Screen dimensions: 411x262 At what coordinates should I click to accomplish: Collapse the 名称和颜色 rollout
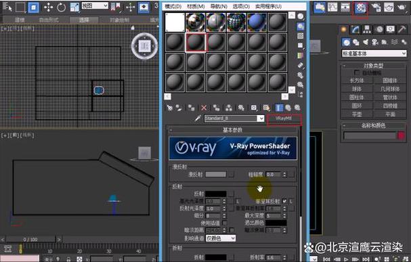(x=374, y=125)
